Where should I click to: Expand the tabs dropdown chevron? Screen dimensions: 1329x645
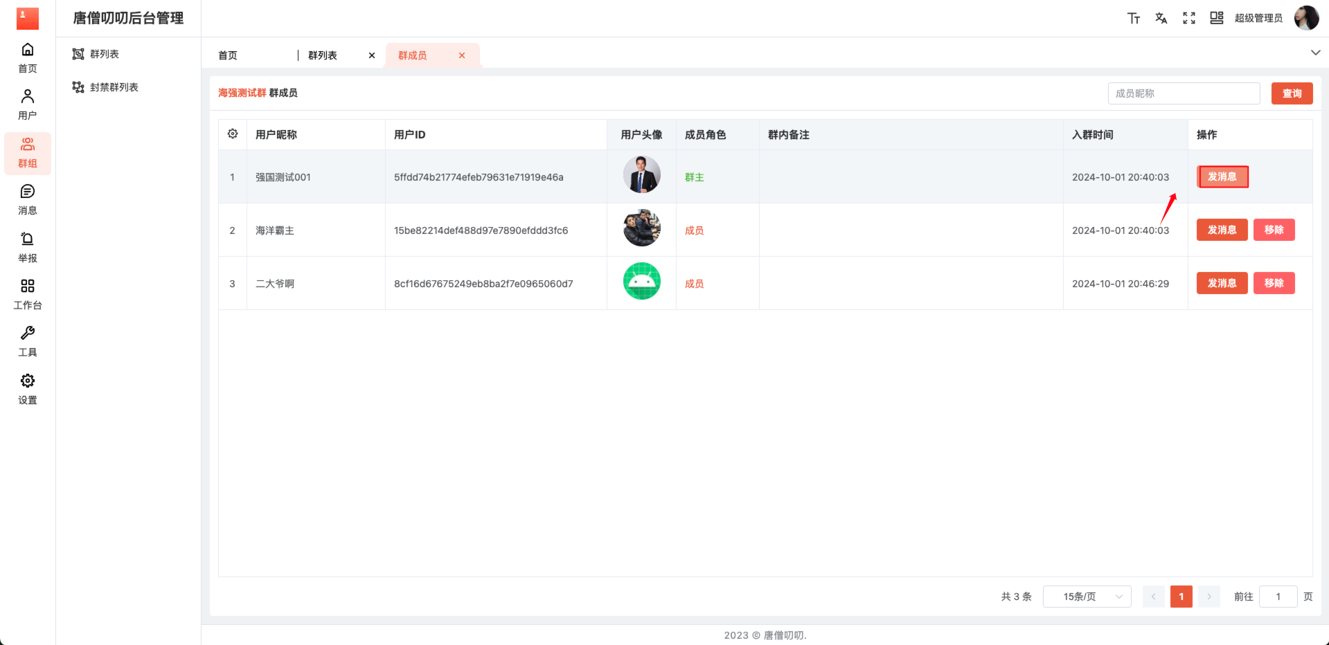[1315, 53]
